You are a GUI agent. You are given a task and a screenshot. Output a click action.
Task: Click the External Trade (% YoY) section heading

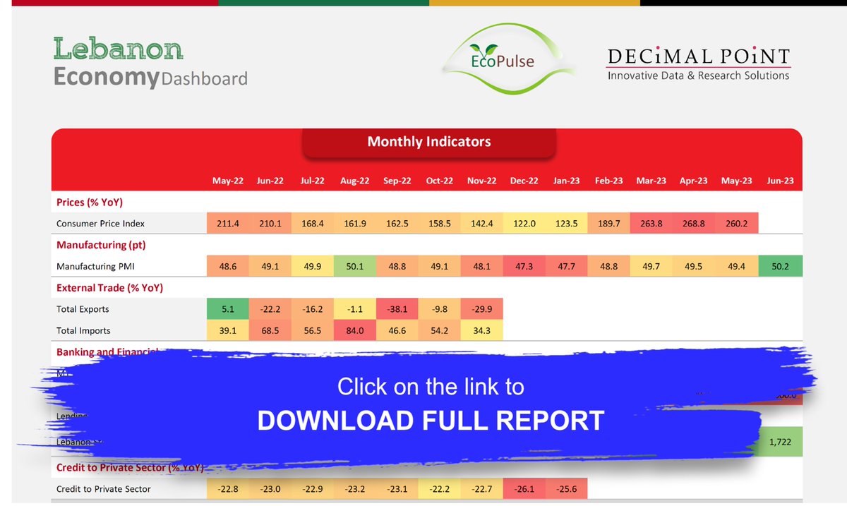pyautogui.click(x=110, y=287)
